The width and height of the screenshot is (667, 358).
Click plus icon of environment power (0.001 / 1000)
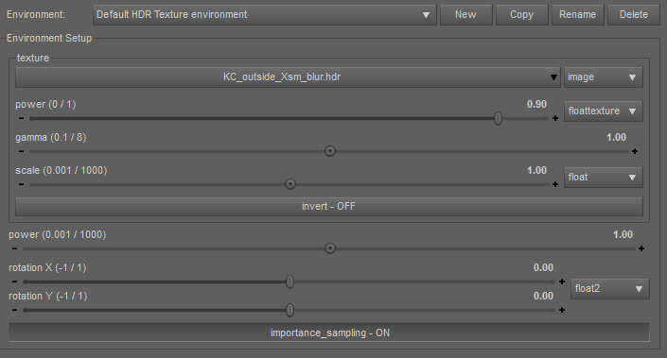641,248
